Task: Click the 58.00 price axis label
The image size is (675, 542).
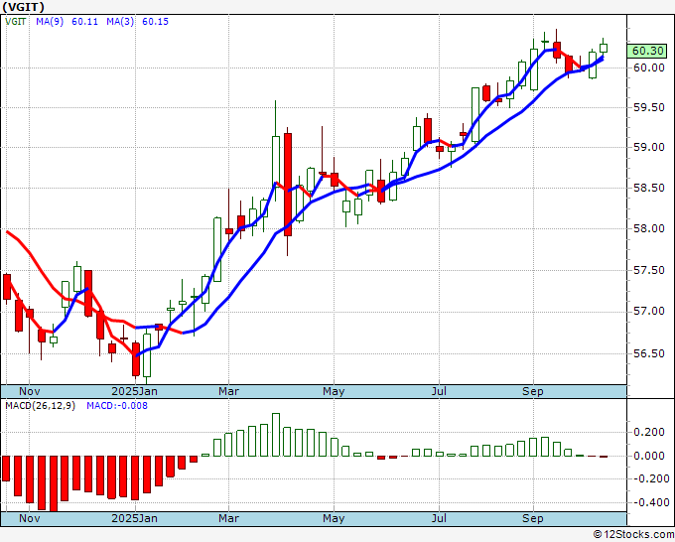Action: point(649,228)
